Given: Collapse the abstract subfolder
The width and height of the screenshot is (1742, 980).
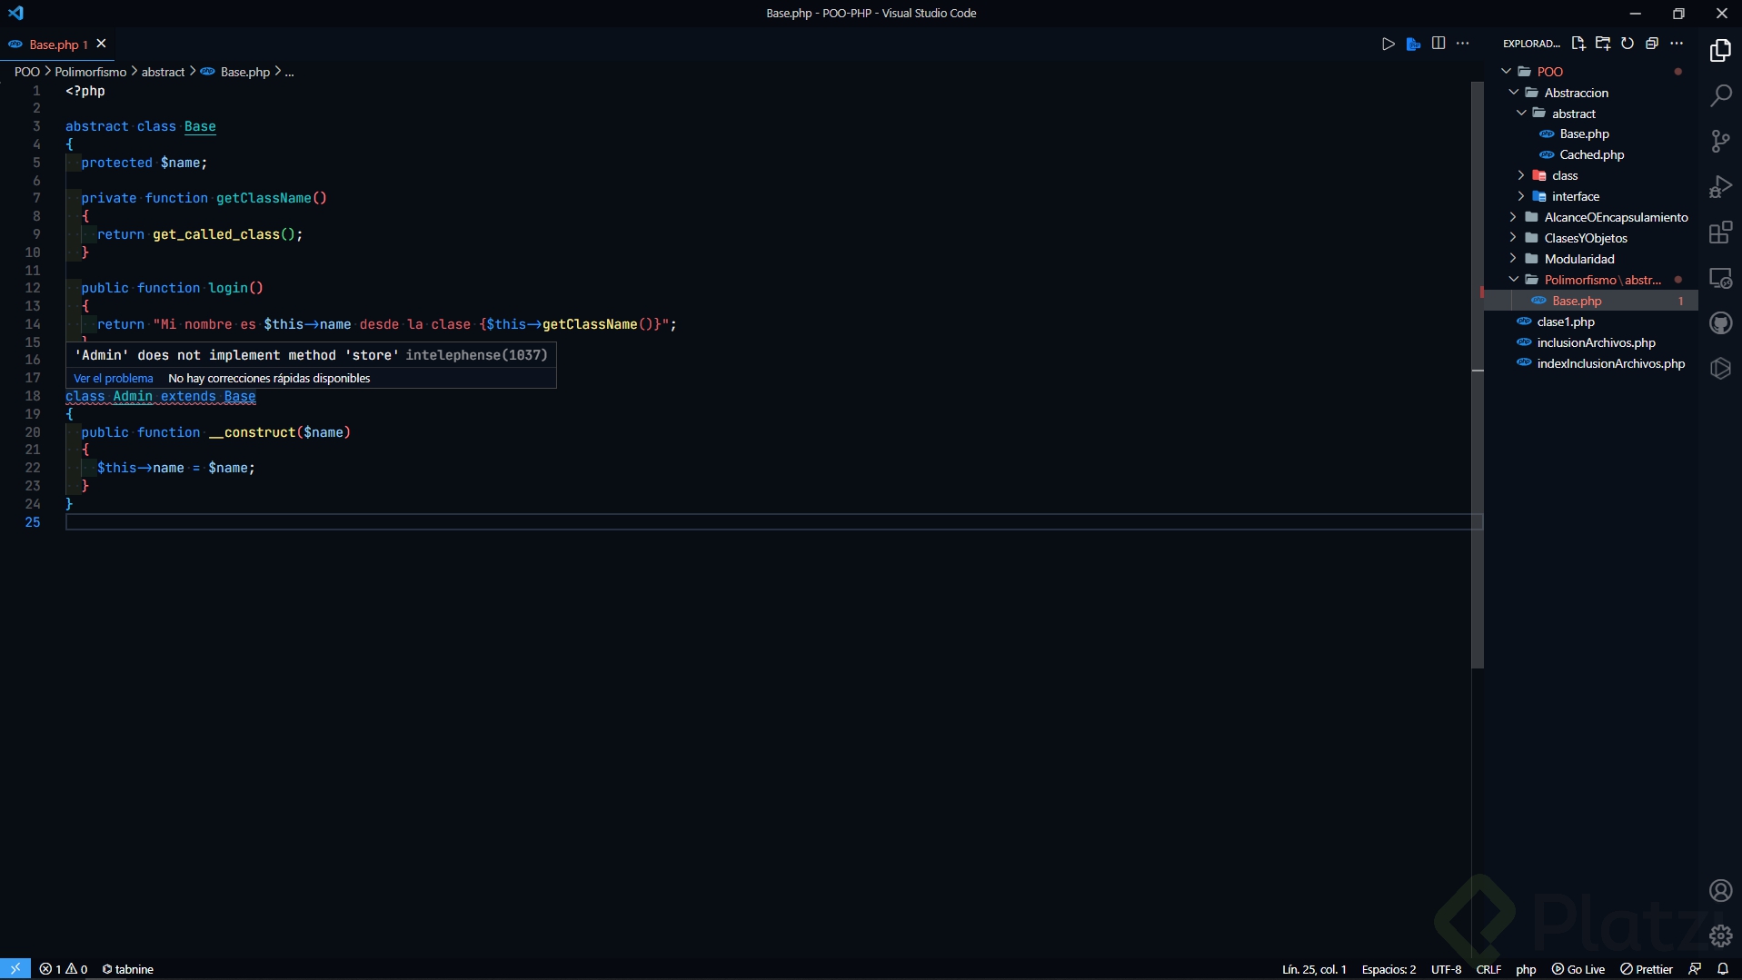Looking at the screenshot, I should click(1522, 114).
